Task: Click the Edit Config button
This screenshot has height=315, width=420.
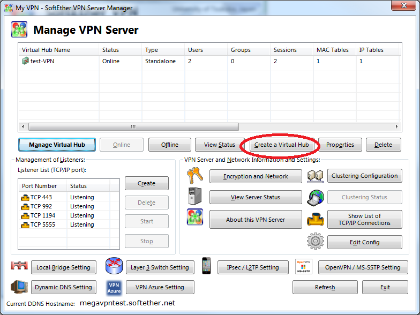Action: [x=364, y=242]
